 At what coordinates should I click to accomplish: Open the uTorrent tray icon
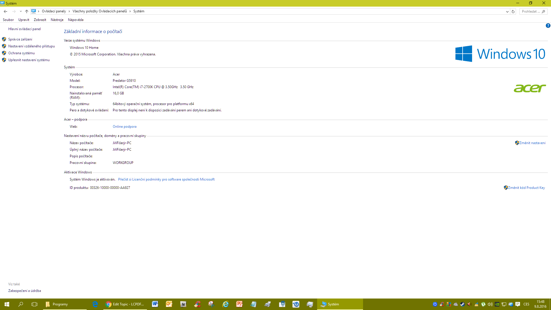tap(483, 304)
